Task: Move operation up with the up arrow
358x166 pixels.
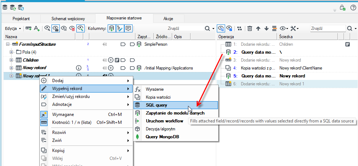Action: click(x=258, y=28)
